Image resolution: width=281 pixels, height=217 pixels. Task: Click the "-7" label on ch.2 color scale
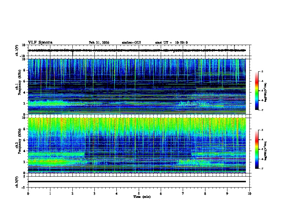click(261, 168)
